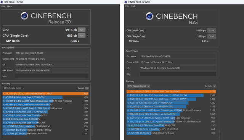The image size is (244, 140).
Task: Click the 5914 cb CPU score in R20
Action: click(x=71, y=30)
